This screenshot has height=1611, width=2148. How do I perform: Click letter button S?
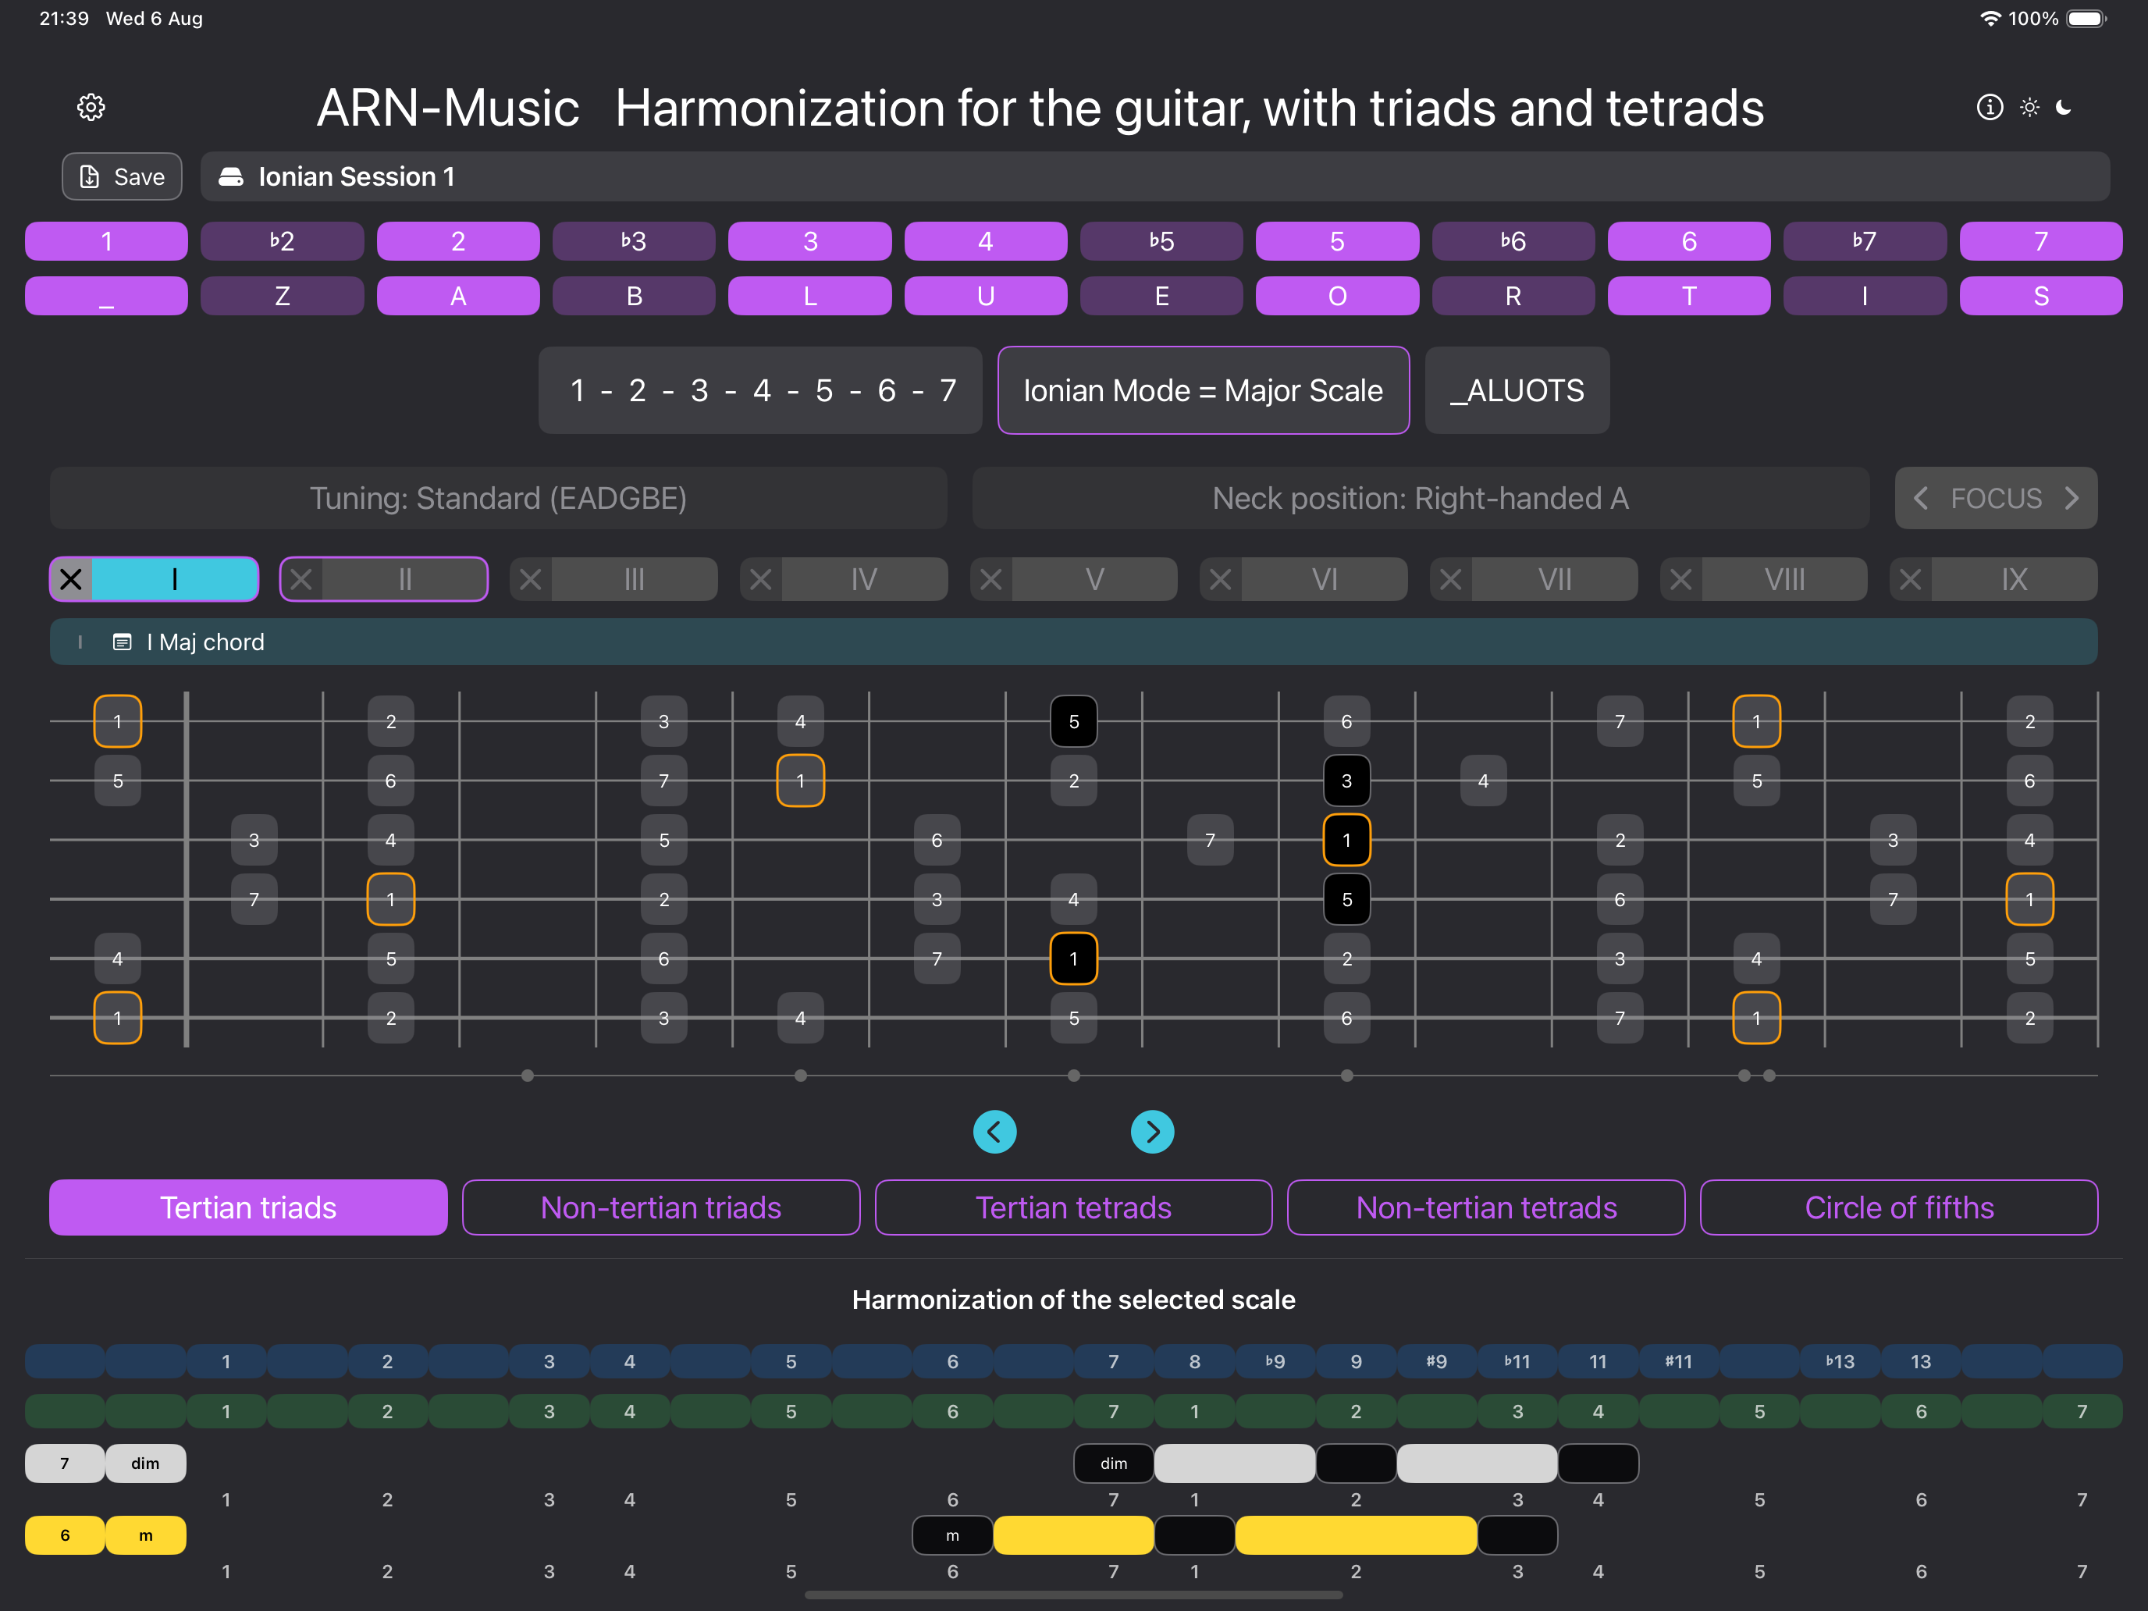tap(2041, 296)
